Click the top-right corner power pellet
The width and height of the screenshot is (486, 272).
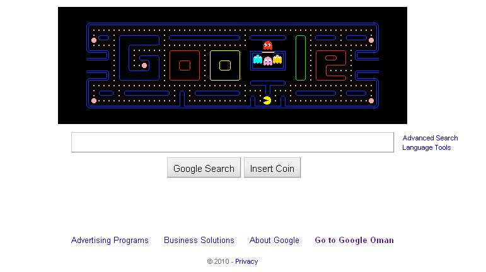click(x=371, y=40)
